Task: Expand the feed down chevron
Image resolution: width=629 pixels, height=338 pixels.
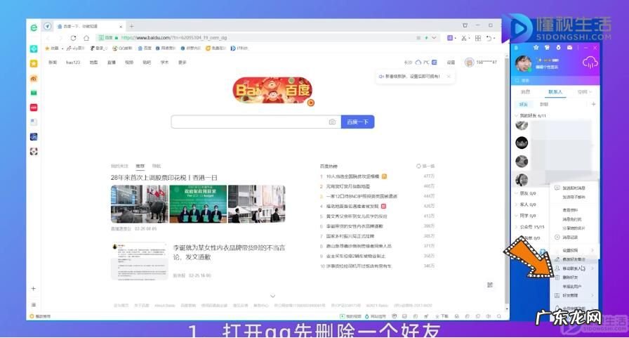Action: click(273, 297)
